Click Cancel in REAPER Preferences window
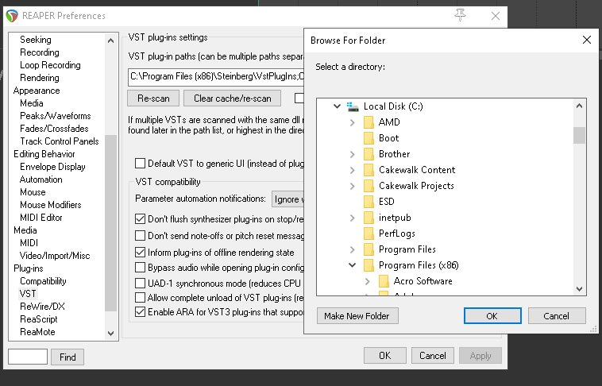The height and width of the screenshot is (386, 602). coord(432,355)
